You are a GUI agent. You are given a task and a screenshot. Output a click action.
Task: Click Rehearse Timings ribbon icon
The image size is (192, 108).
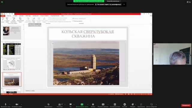click(39, 19)
